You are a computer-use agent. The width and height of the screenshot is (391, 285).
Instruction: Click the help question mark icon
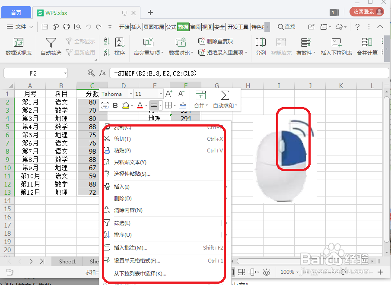coord(357,27)
